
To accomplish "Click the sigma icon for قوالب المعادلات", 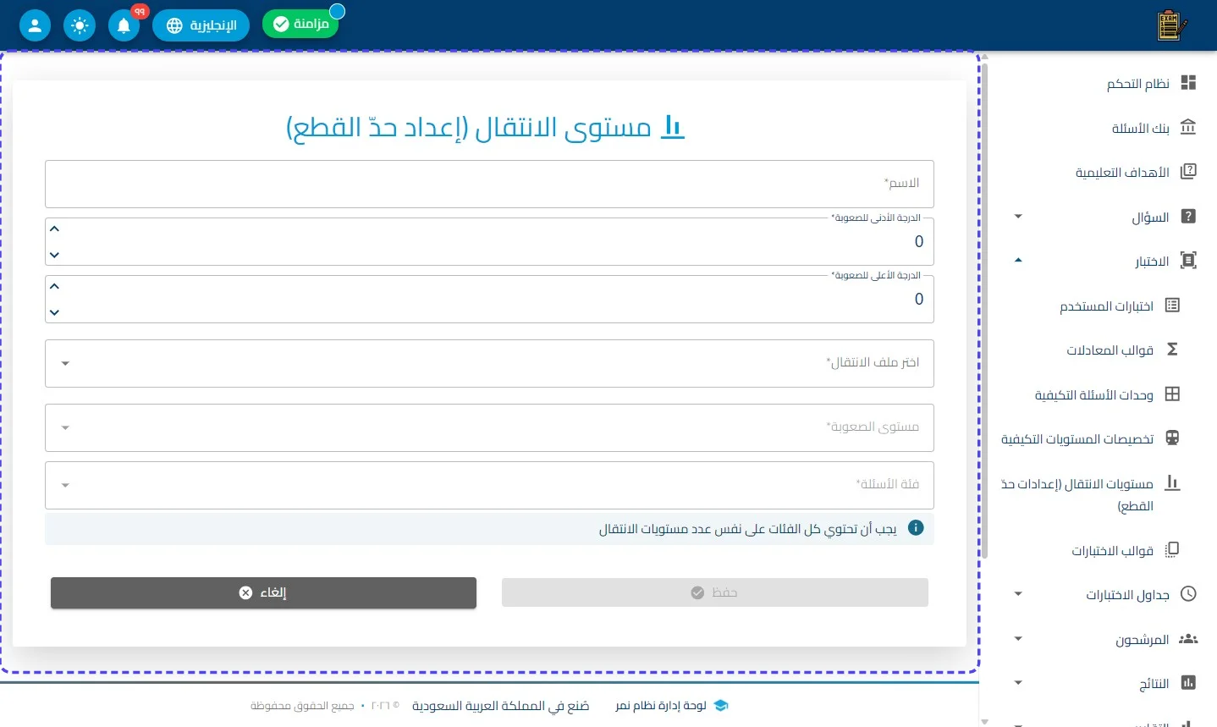I will click(x=1172, y=350).
